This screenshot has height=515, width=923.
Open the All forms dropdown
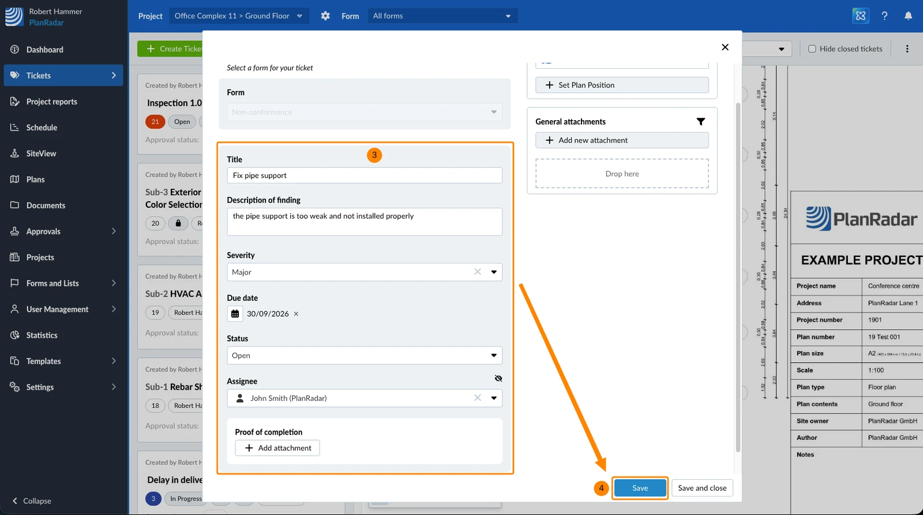point(442,16)
